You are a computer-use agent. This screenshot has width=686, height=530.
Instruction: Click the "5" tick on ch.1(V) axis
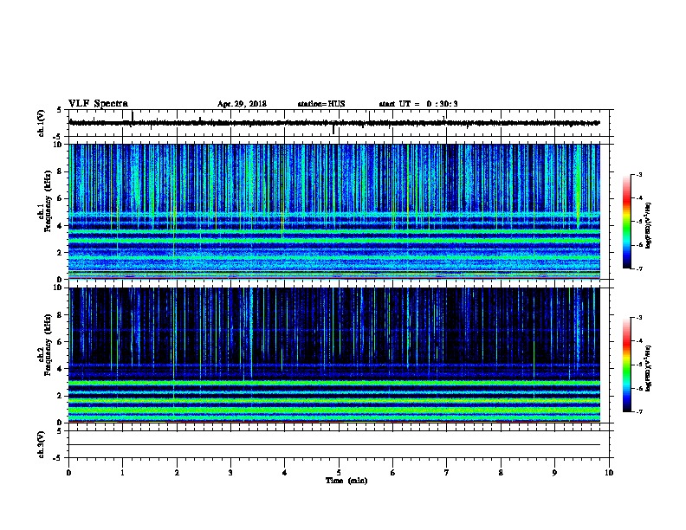(x=59, y=110)
